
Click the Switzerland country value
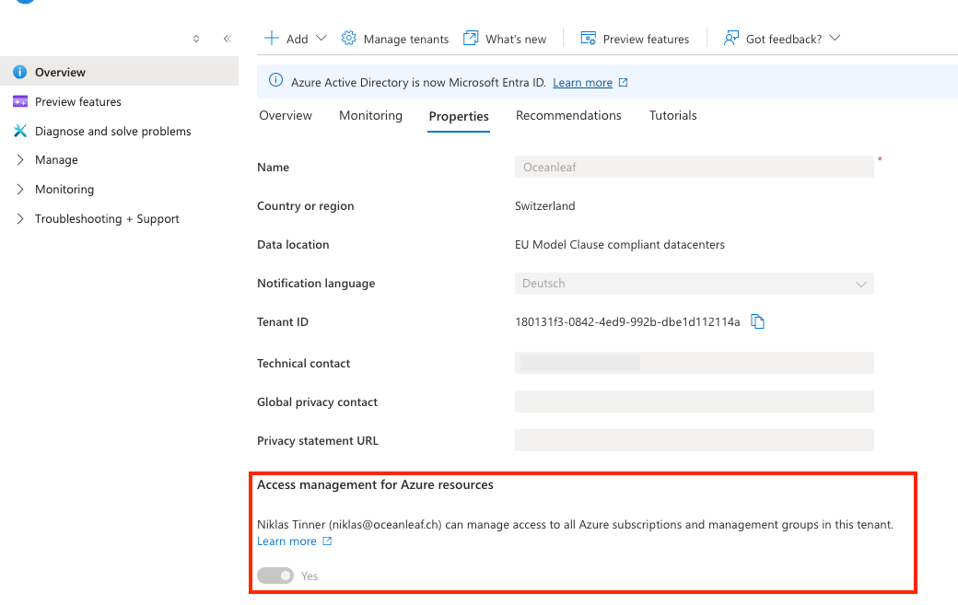pyautogui.click(x=545, y=205)
